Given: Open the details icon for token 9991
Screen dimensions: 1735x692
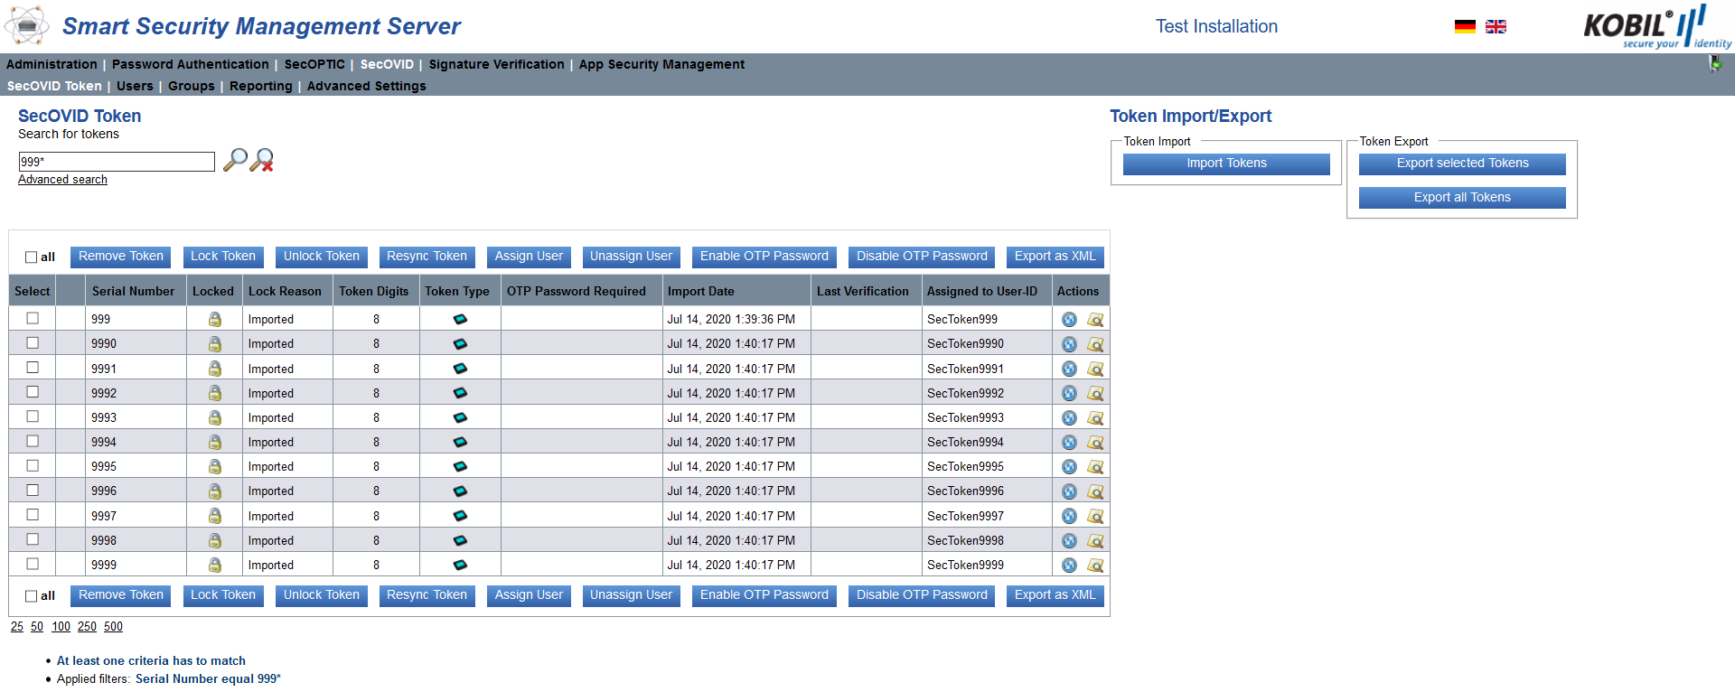Looking at the screenshot, I should click(x=1095, y=369).
